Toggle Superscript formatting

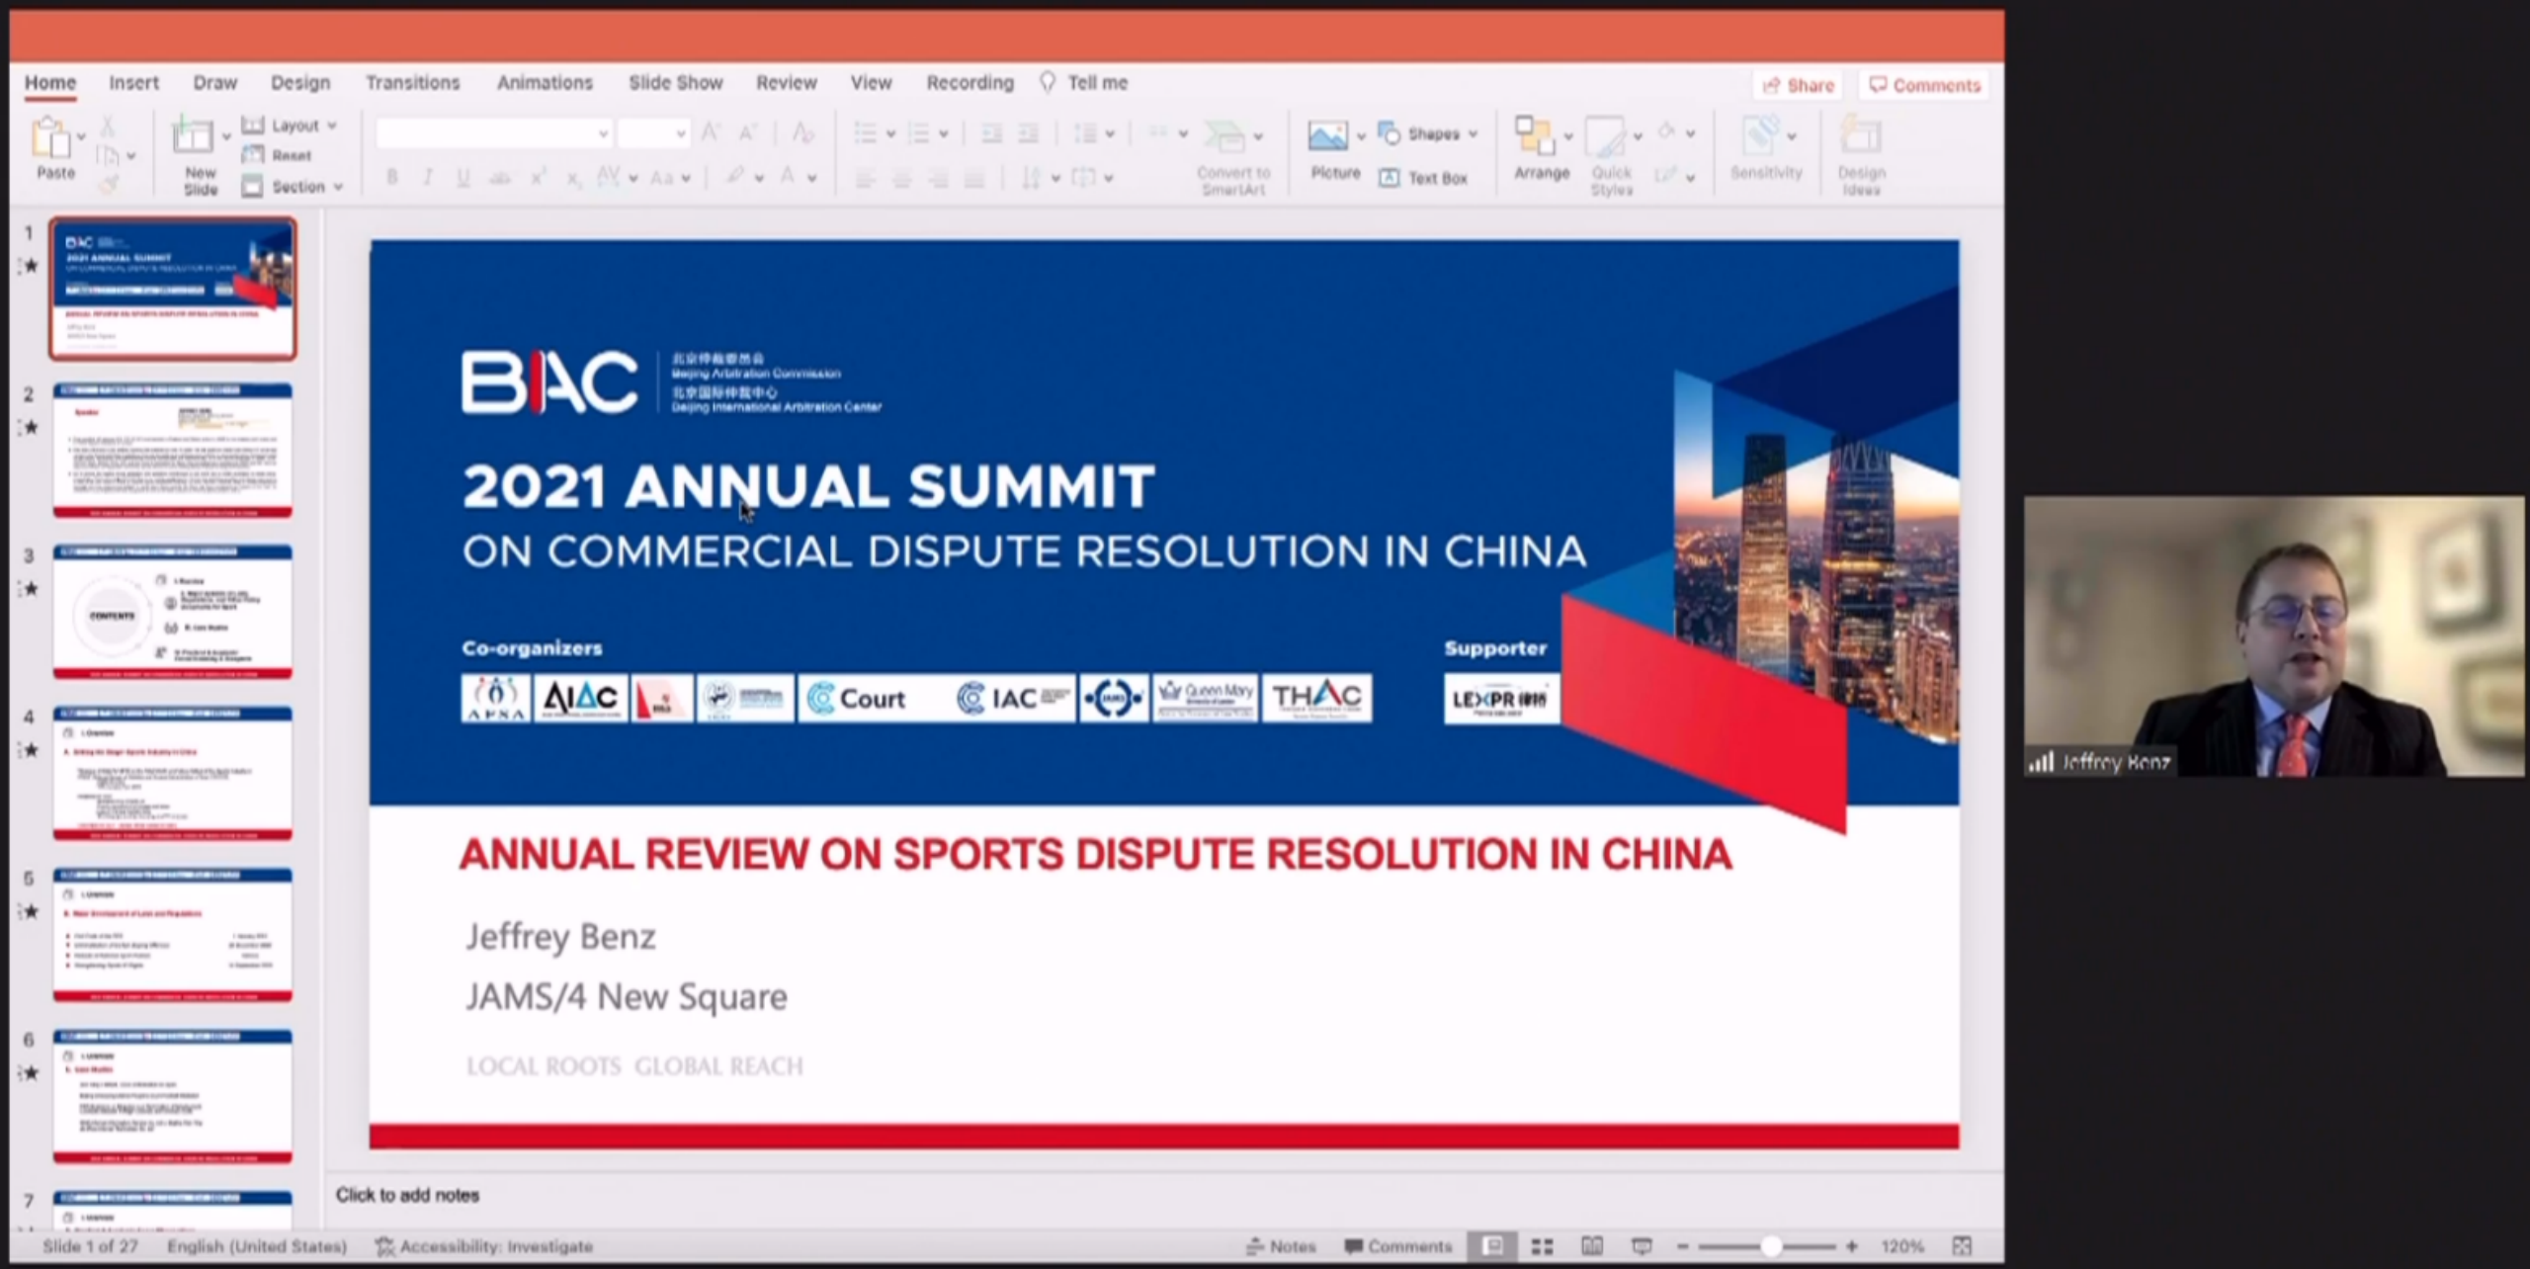coord(538,178)
